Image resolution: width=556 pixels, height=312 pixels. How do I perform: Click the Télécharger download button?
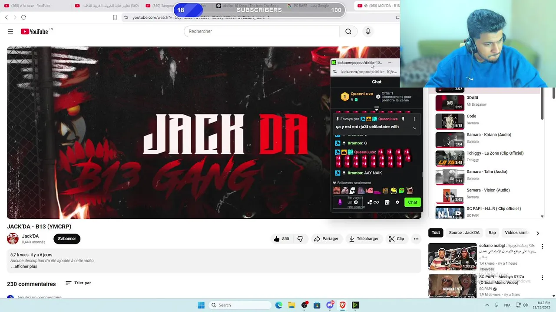click(364, 239)
